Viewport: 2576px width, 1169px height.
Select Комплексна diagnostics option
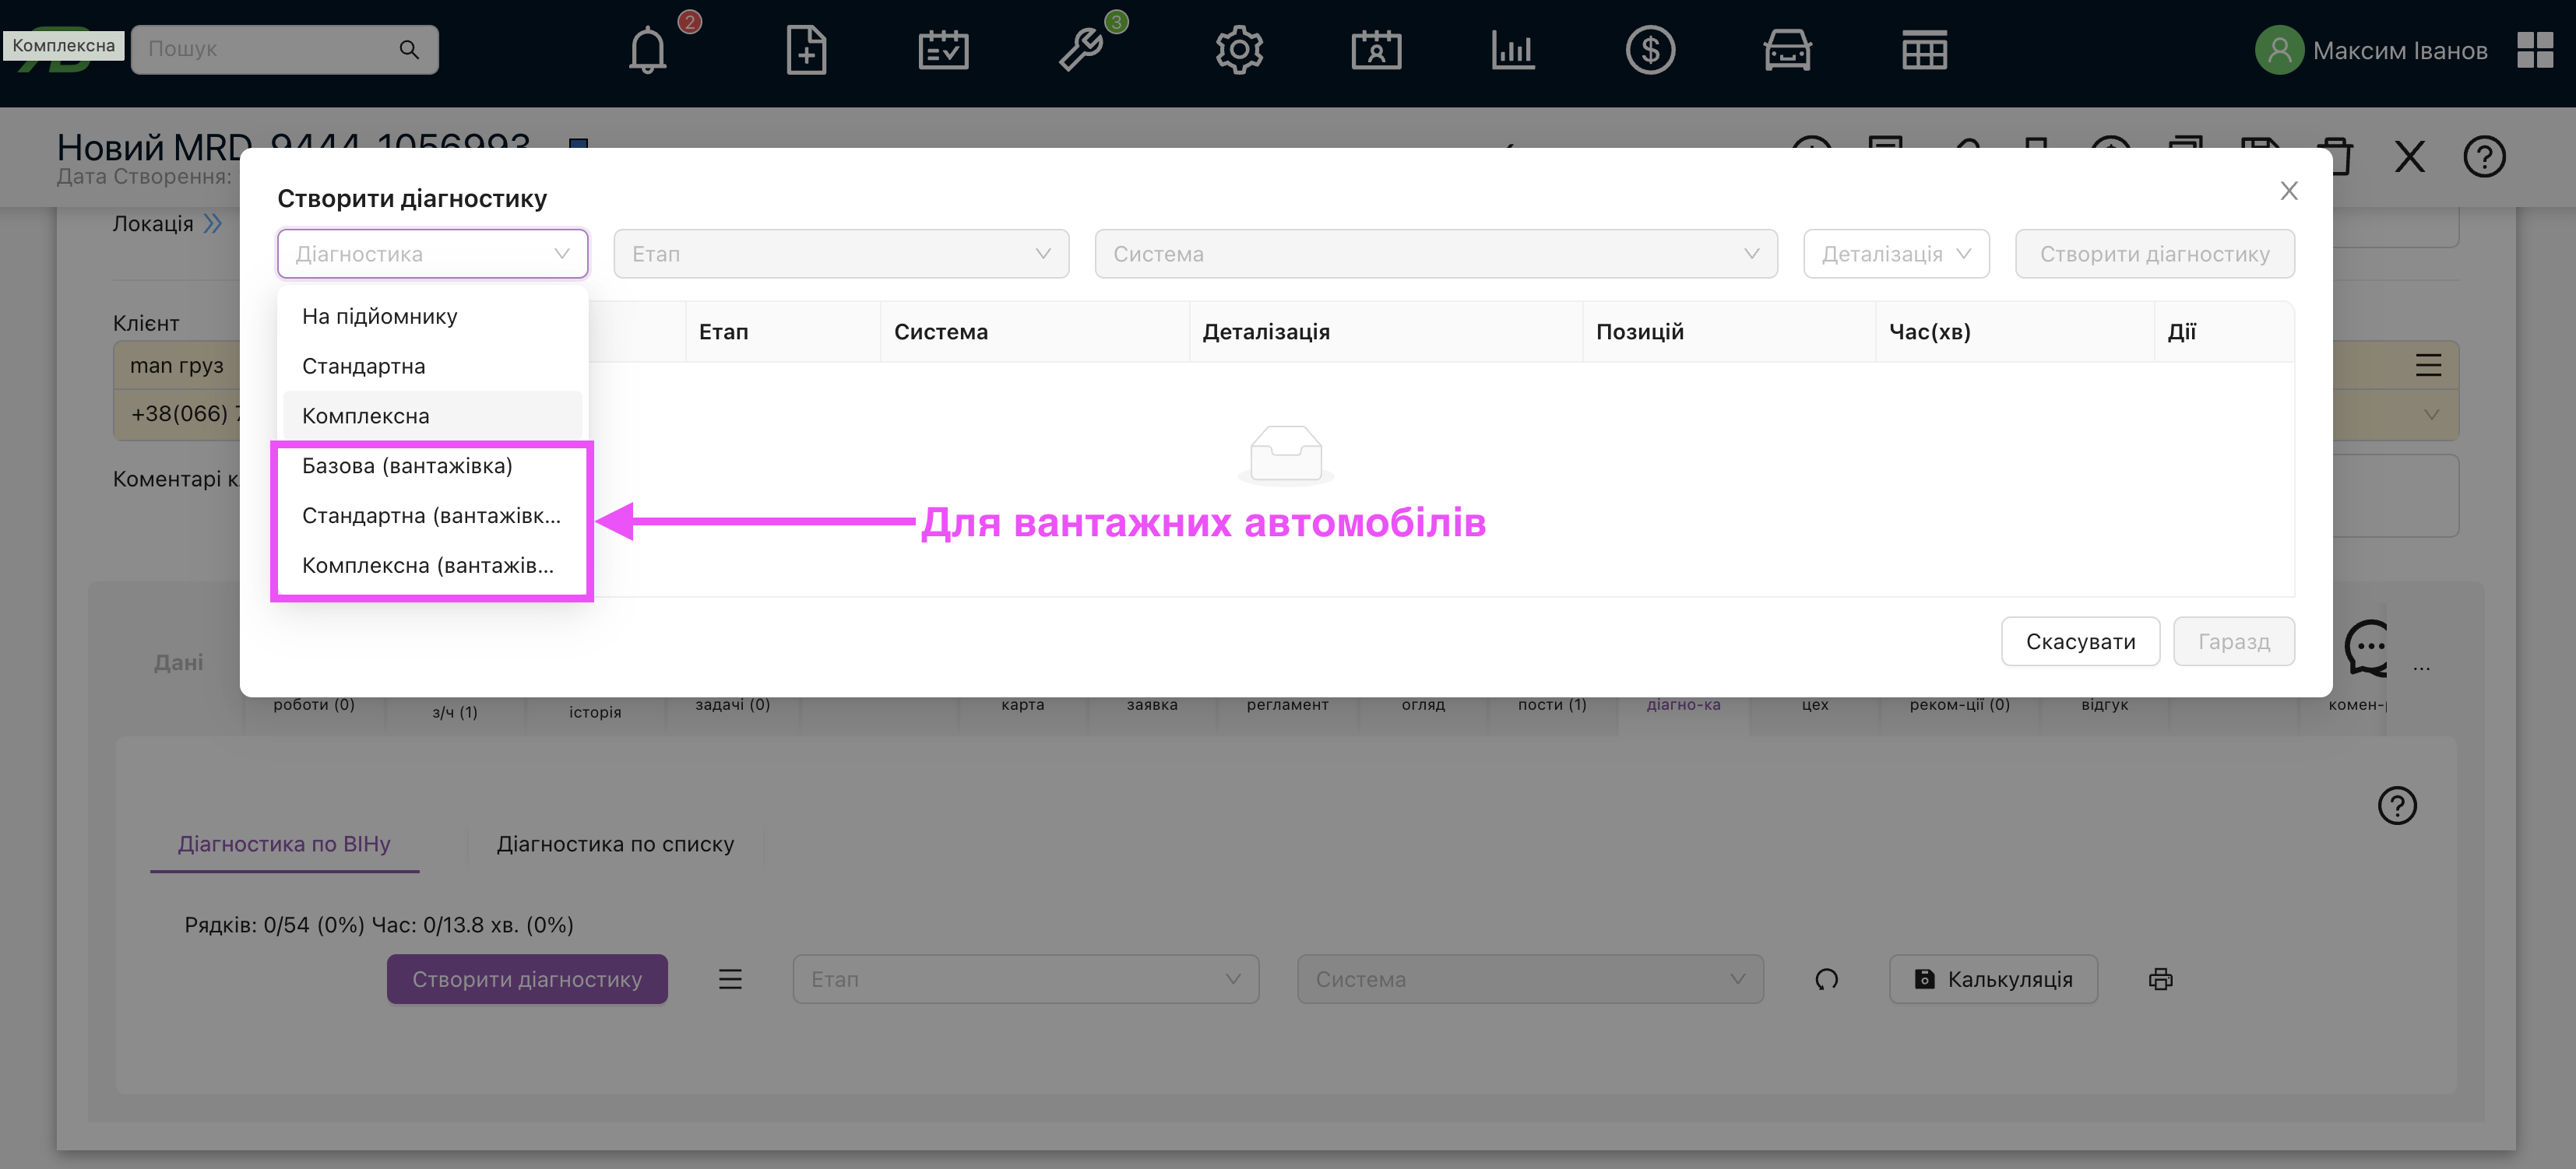(366, 416)
